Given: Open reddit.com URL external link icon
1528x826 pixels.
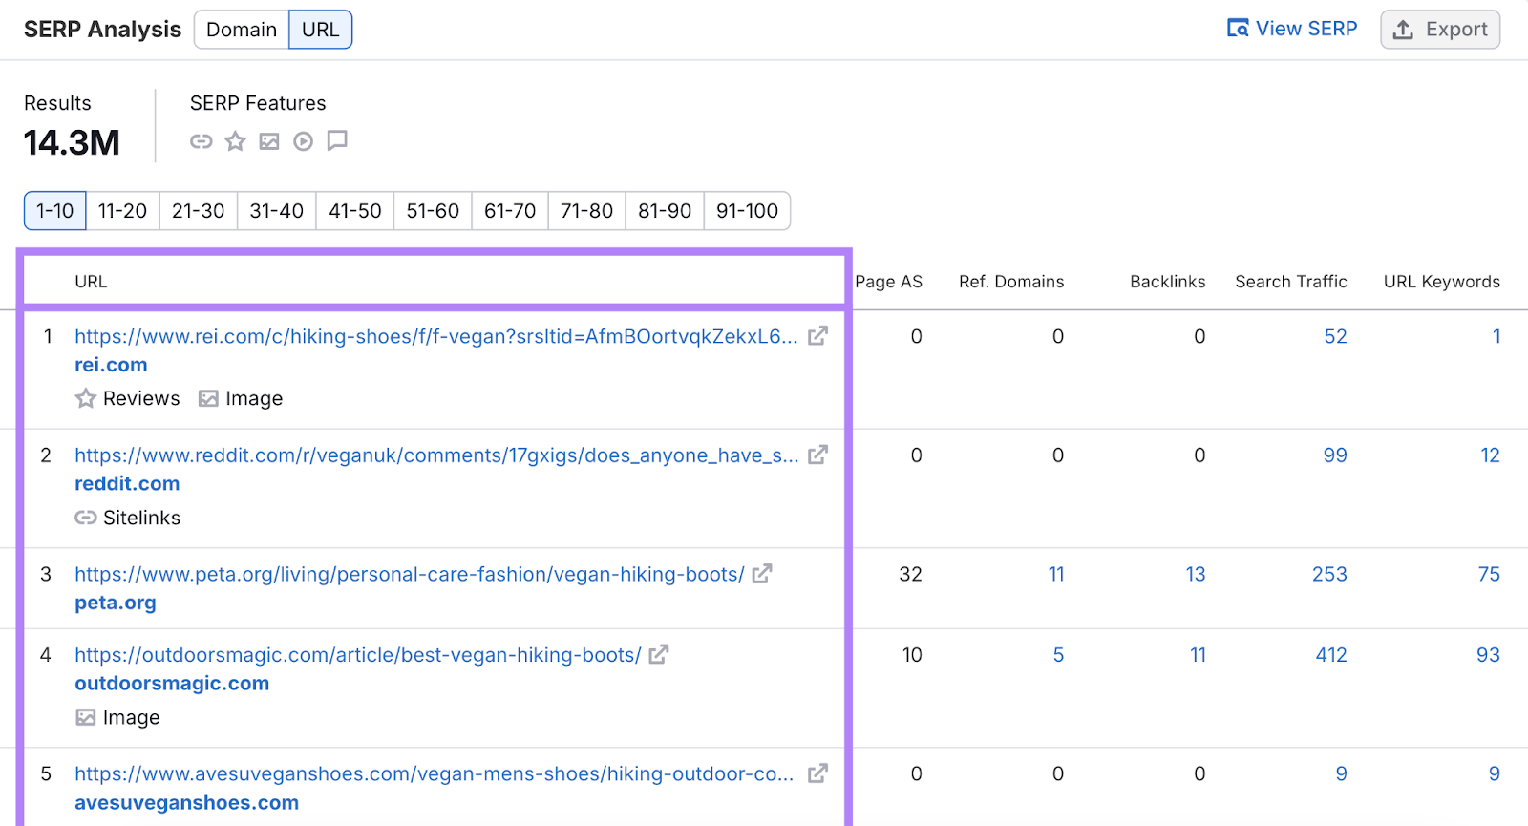Looking at the screenshot, I should tap(817, 455).
